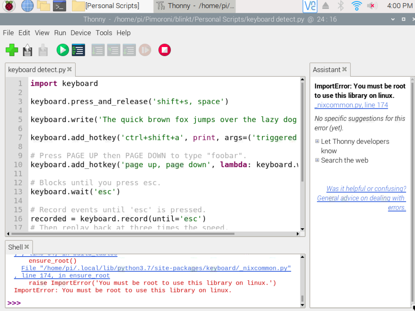Click the Load file icon in toolbar
This screenshot has width=415, height=311.
(28, 50)
